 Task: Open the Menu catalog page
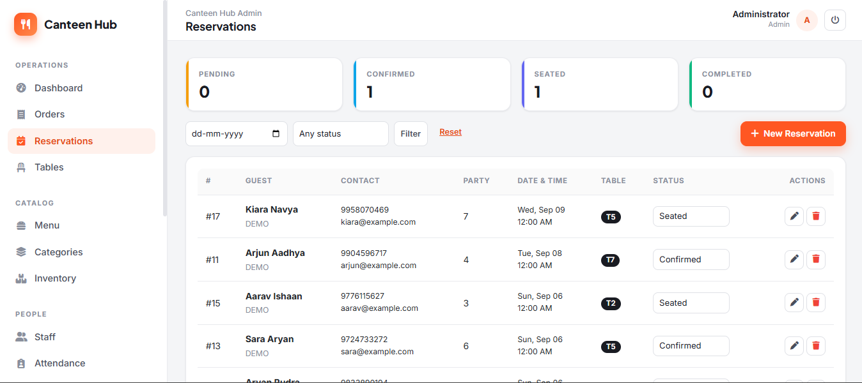coord(81,225)
